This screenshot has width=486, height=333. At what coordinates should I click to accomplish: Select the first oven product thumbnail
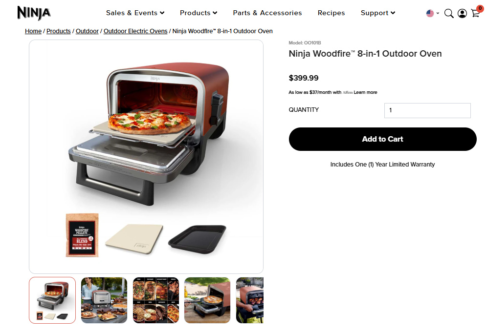click(x=52, y=300)
